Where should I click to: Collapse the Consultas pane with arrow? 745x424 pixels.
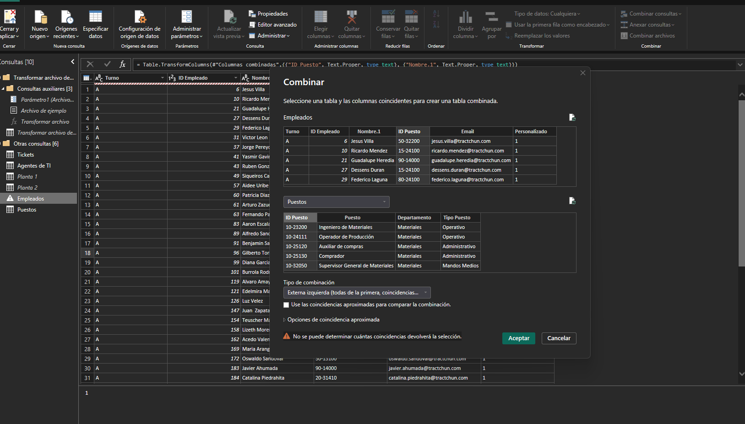(x=72, y=62)
